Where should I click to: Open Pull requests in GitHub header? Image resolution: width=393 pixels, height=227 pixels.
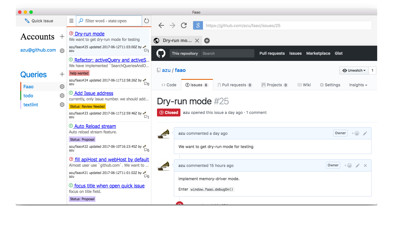click(x=272, y=53)
